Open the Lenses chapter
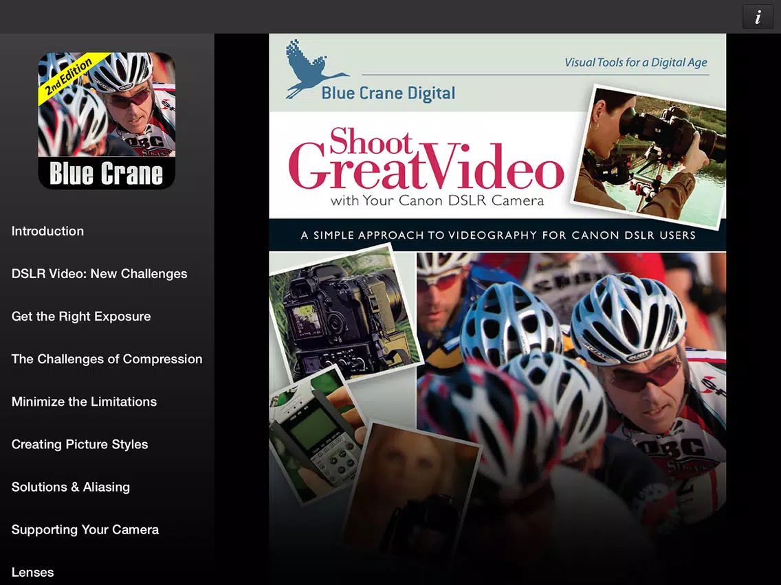The image size is (781, 585). (33, 572)
